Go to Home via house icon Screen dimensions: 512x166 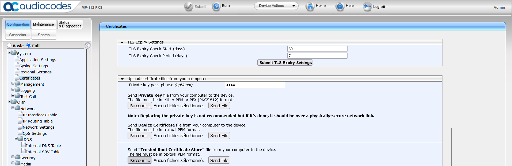coord(310,6)
